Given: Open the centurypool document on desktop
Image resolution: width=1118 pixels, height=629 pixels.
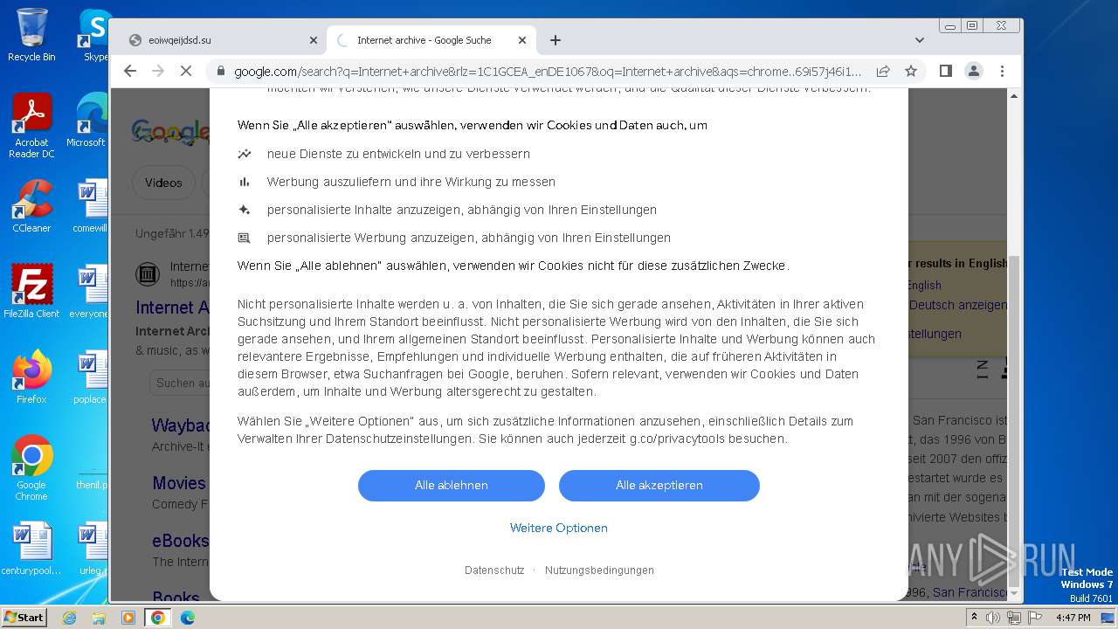Looking at the screenshot, I should [31, 549].
